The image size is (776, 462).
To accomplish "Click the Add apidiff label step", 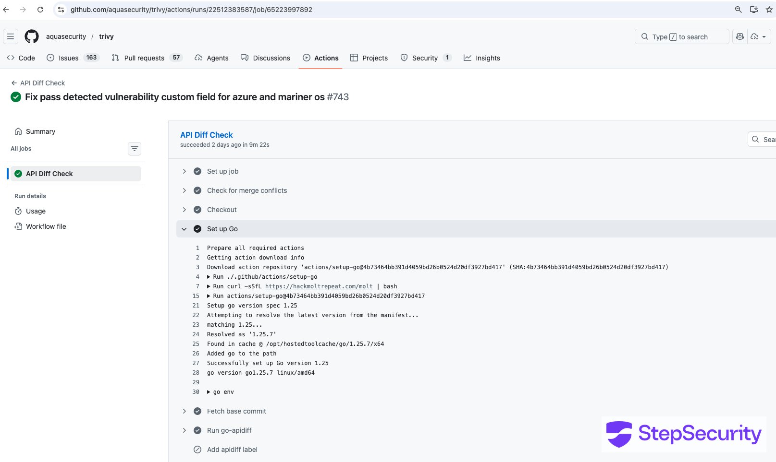I will pyautogui.click(x=232, y=450).
